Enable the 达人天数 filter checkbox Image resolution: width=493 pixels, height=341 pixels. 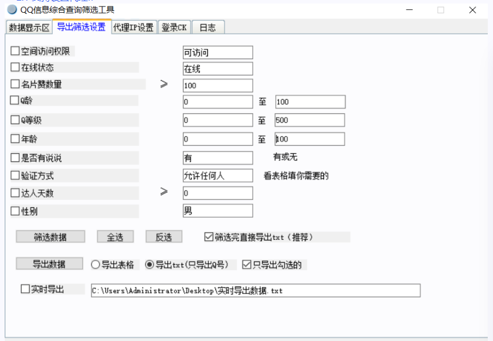tap(15, 193)
